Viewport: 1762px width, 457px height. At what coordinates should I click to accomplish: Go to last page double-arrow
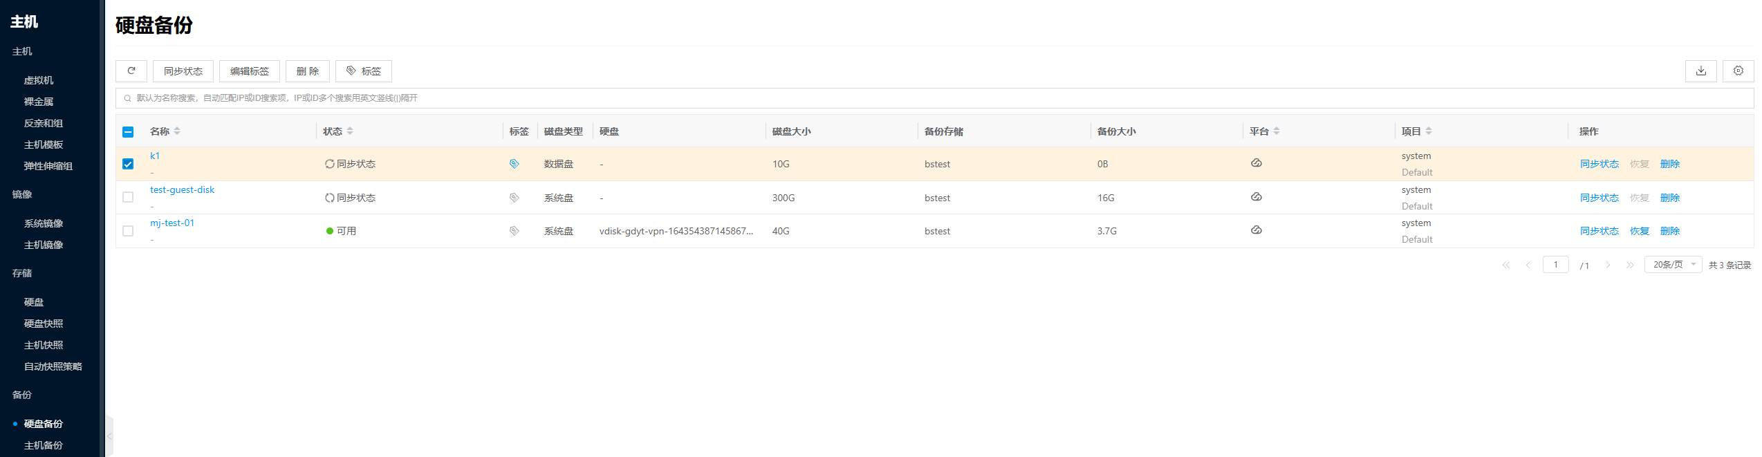pos(1630,265)
